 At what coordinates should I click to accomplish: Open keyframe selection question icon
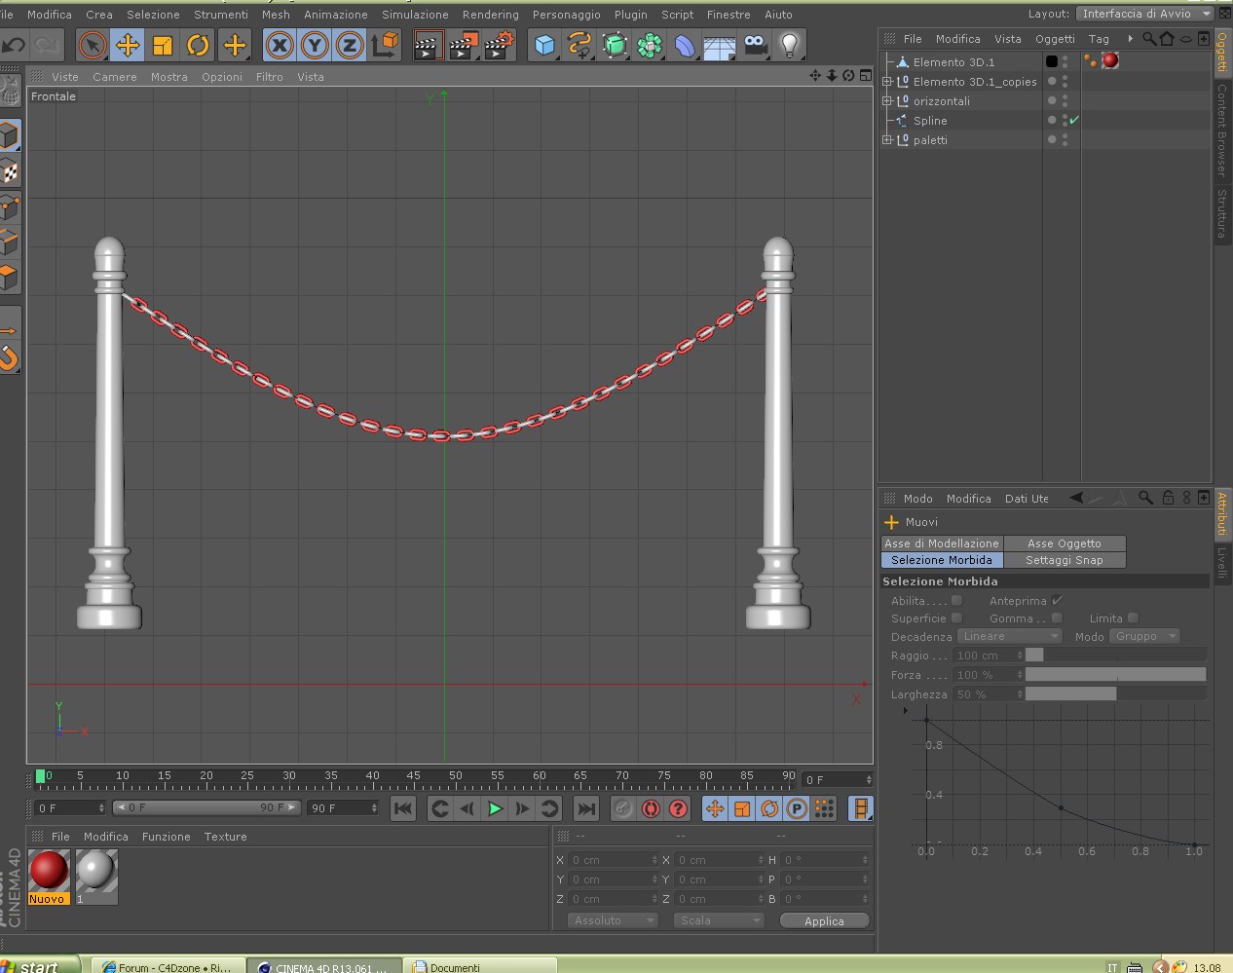678,808
